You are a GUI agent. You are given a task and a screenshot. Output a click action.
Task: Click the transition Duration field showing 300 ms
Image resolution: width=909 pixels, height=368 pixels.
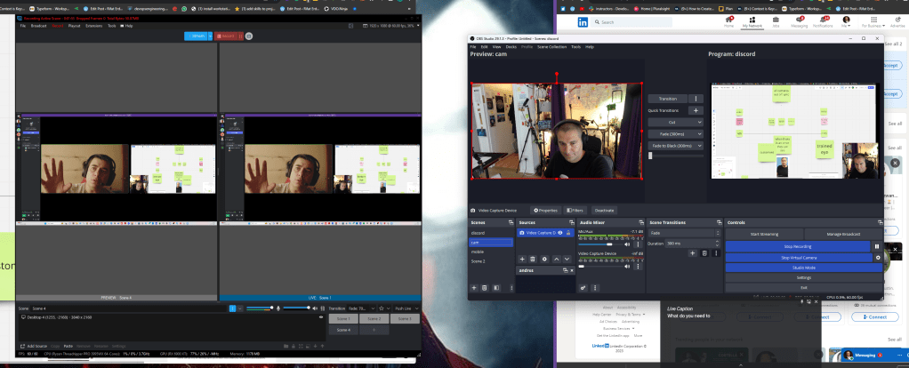(x=692, y=244)
